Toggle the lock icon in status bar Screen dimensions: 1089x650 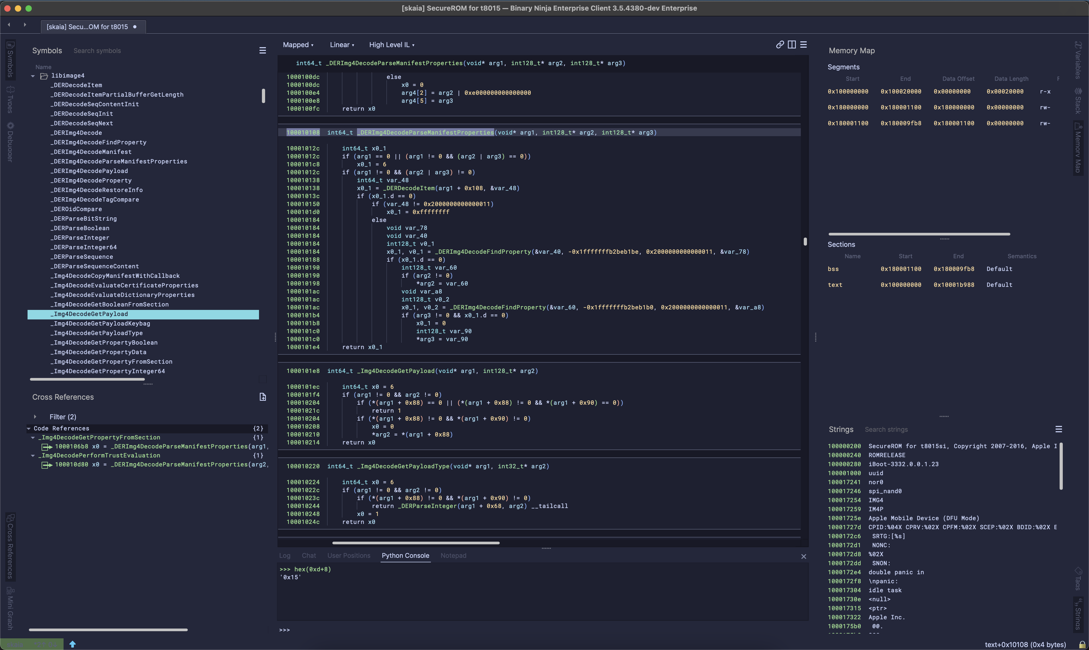coord(1082,644)
